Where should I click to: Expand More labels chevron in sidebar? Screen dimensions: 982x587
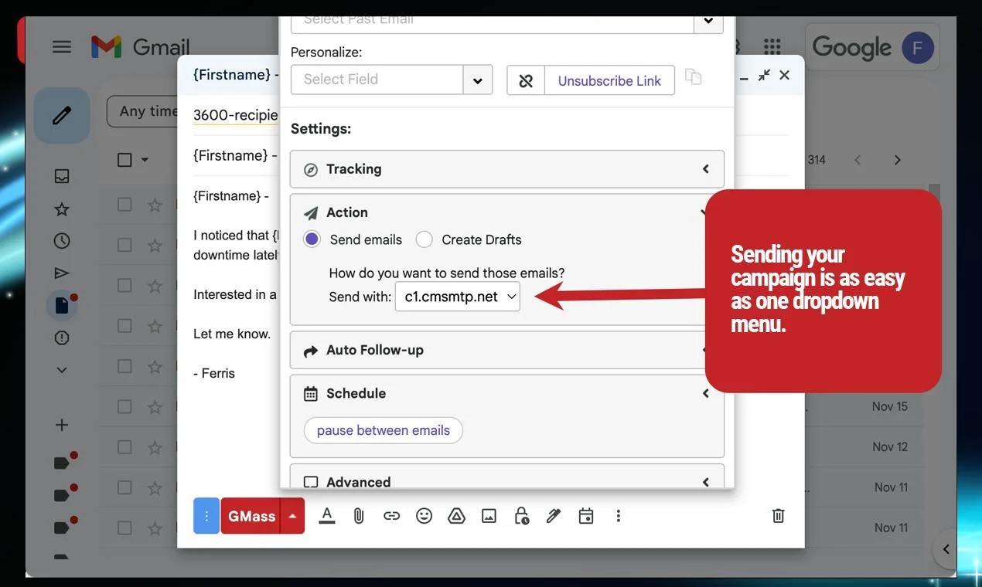62,370
